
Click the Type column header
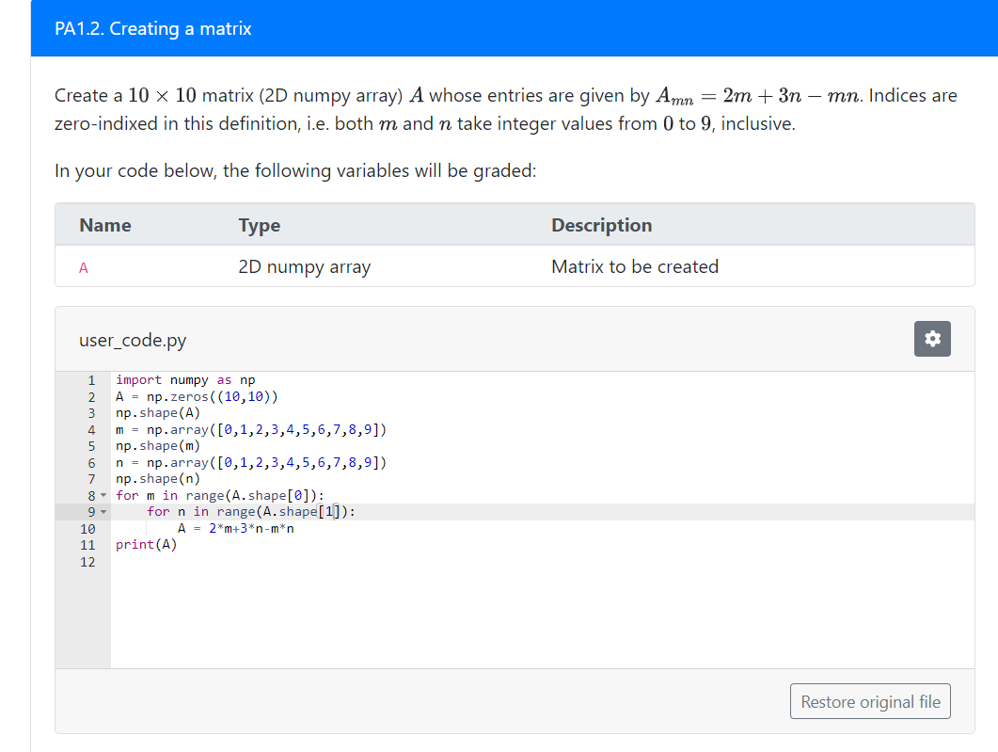[x=259, y=225]
